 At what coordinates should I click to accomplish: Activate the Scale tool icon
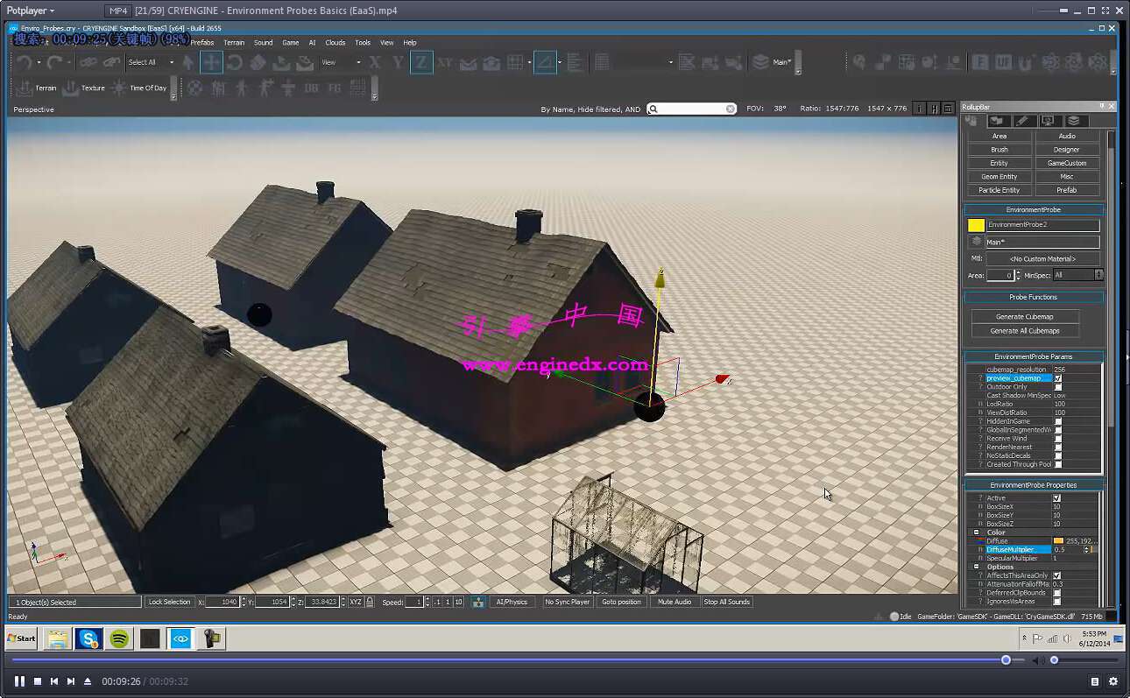(x=258, y=62)
